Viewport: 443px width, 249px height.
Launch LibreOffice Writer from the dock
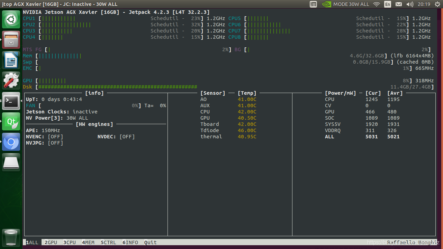pos(11,60)
